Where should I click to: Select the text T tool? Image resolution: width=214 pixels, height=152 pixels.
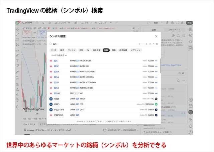[x=17, y=60]
